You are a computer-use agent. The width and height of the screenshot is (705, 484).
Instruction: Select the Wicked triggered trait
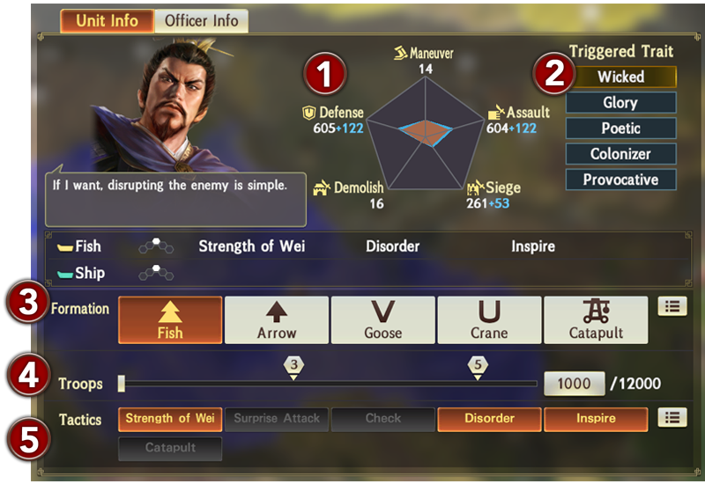[x=621, y=77]
